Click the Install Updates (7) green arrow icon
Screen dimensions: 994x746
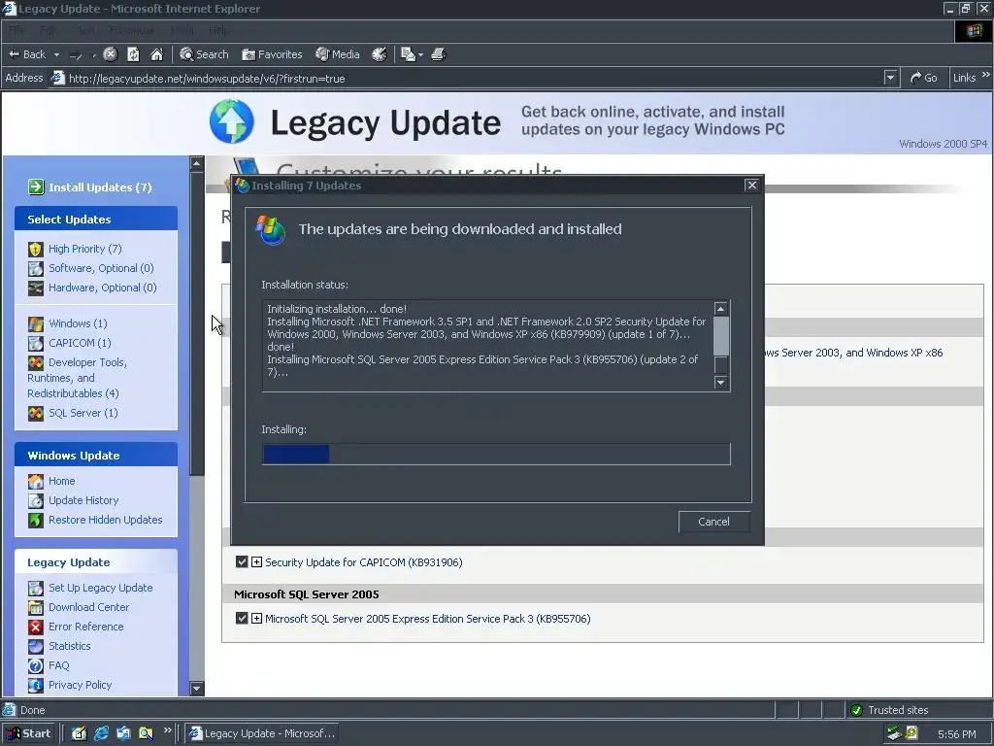[x=36, y=187]
